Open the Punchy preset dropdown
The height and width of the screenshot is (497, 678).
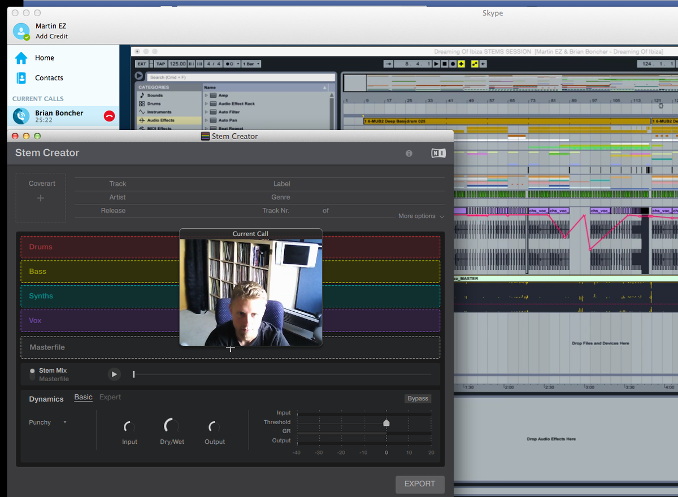click(48, 422)
